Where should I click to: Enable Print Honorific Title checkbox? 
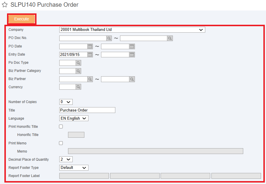click(x=61, y=126)
